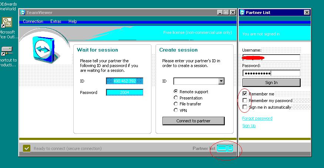The image size is (324, 168).
Task: Click the Free license notice text
Action: point(197,32)
